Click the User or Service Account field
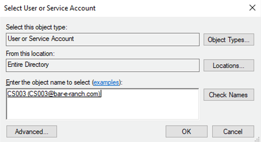Viewport: 261px width, 142px height. [103, 39]
